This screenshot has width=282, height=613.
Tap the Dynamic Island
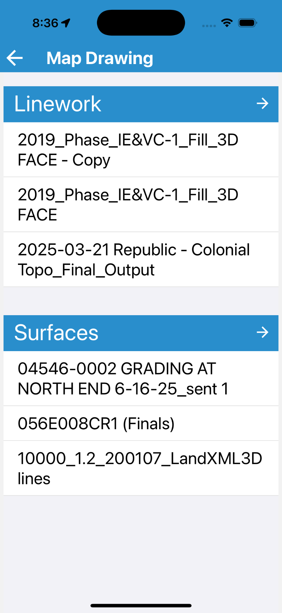click(x=141, y=23)
